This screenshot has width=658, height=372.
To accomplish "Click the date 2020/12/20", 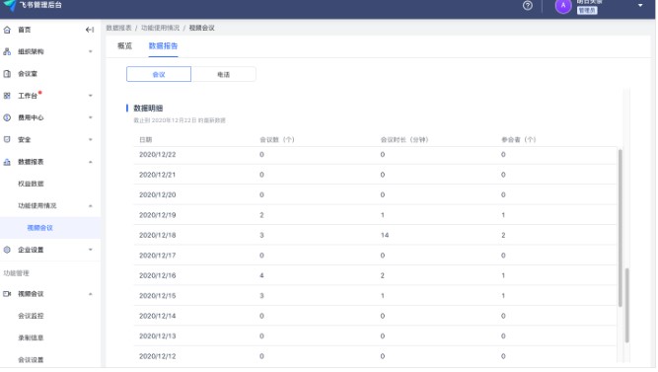I will coord(158,194).
